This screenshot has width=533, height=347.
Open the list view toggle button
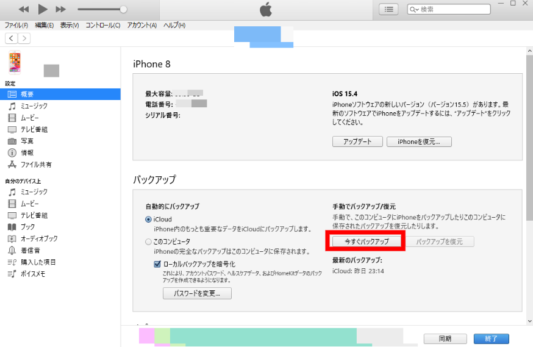click(x=388, y=9)
